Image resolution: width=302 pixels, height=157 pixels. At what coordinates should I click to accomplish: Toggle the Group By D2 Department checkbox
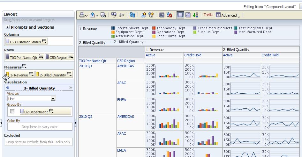12,111
